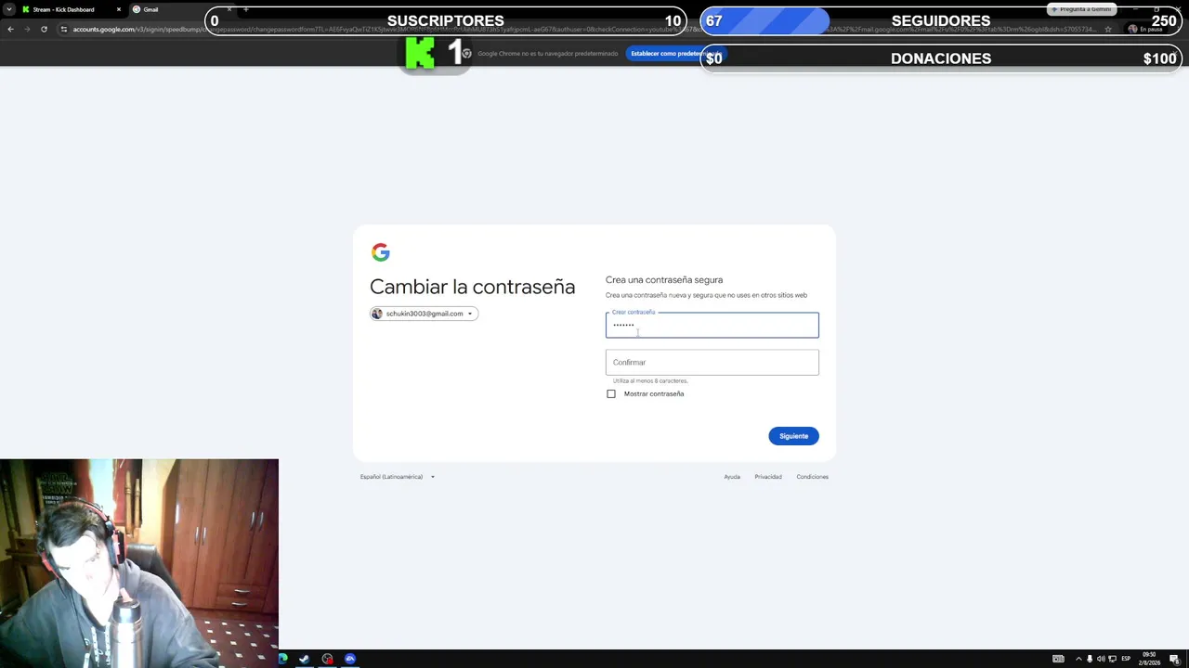1189x668 pixels.
Task: Click the Cambiar la contraseña heading
Action: 473,287
